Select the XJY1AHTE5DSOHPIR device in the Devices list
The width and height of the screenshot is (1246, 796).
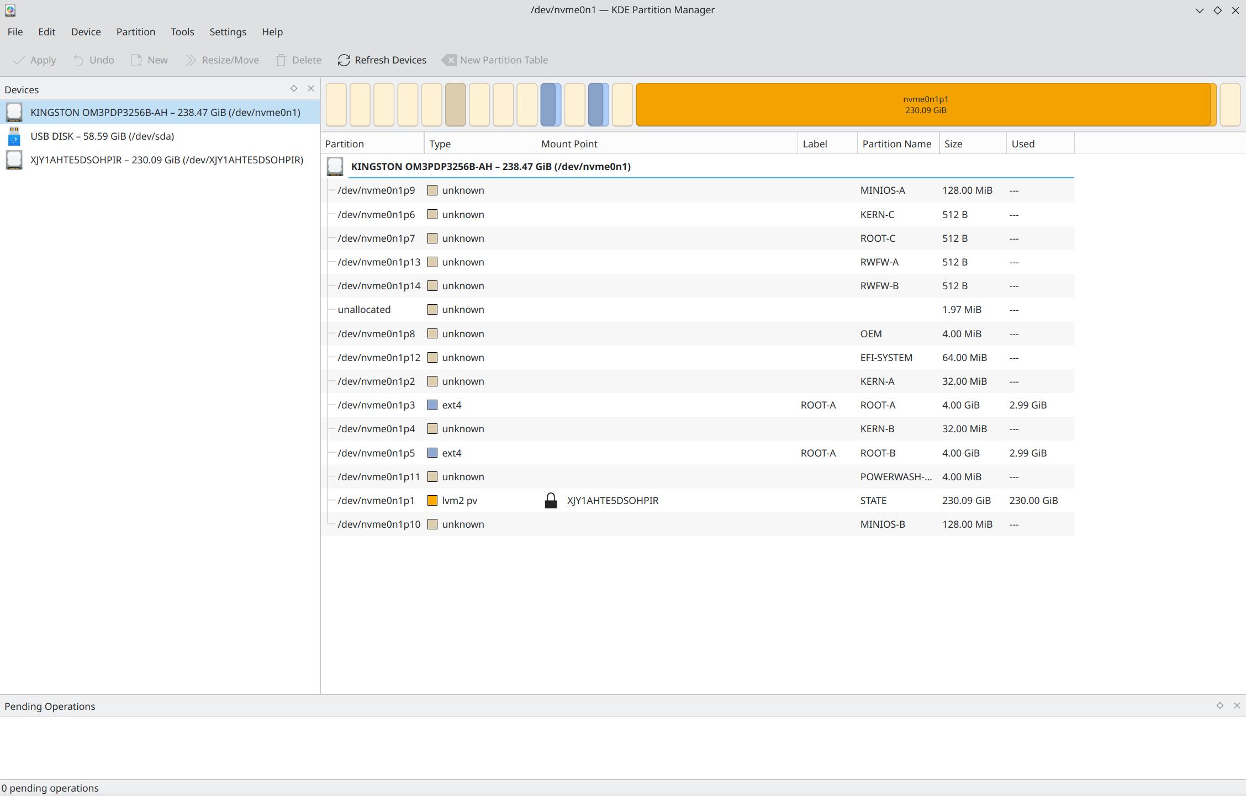[x=166, y=160]
